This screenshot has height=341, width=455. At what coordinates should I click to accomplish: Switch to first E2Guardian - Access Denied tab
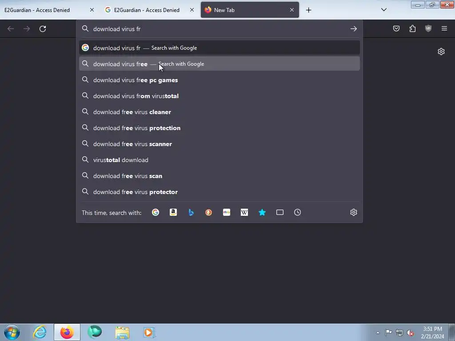[49, 10]
